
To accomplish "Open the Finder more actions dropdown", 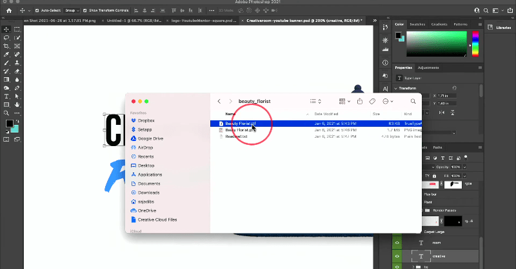I will (388, 101).
